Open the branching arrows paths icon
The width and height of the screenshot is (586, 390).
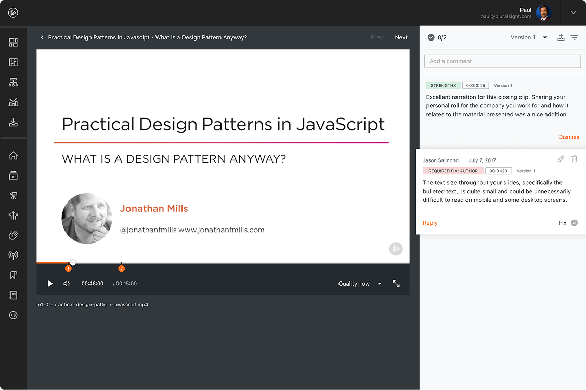13,216
